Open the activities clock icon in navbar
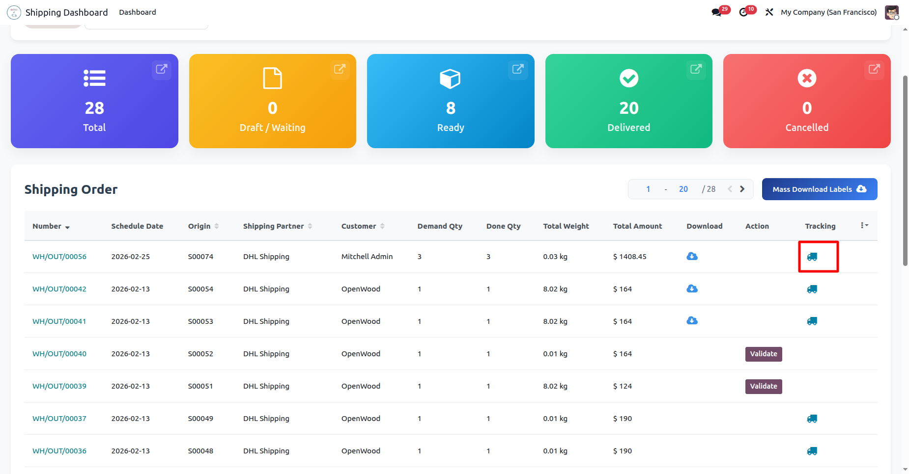This screenshot has width=909, height=474. click(743, 12)
